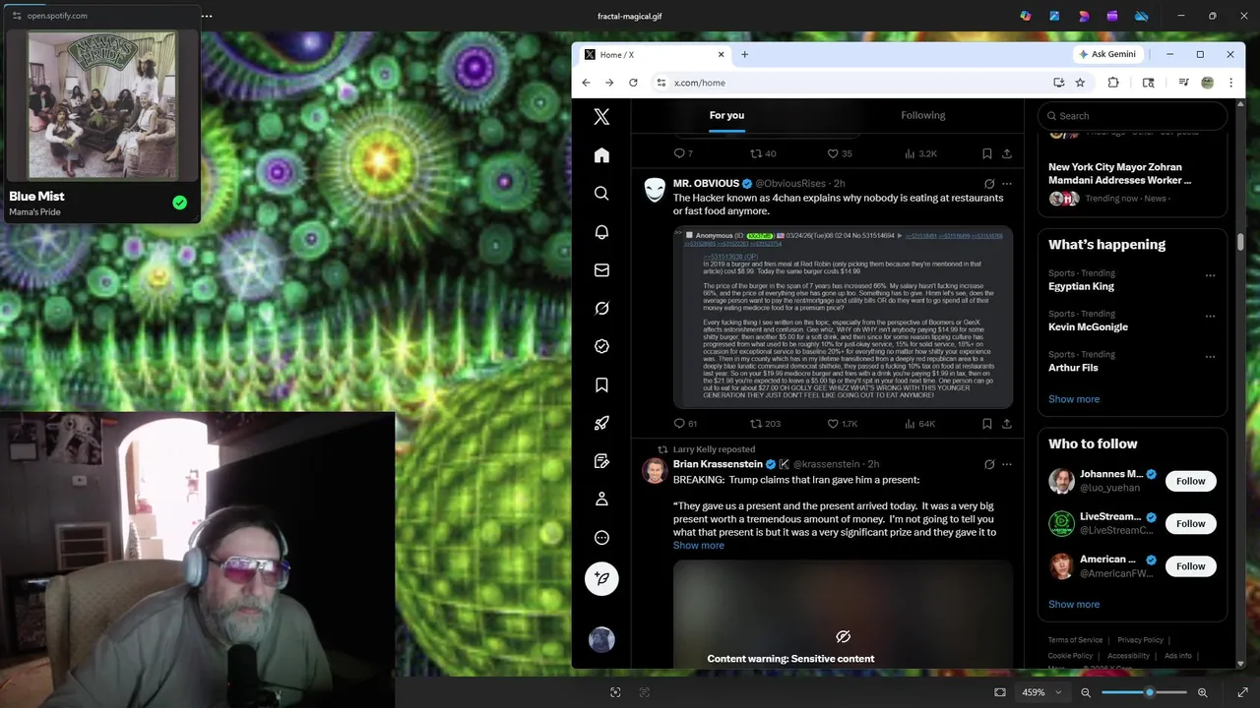The width and height of the screenshot is (1260, 708).
Task: Close the Home / X tab
Action: pos(721,55)
